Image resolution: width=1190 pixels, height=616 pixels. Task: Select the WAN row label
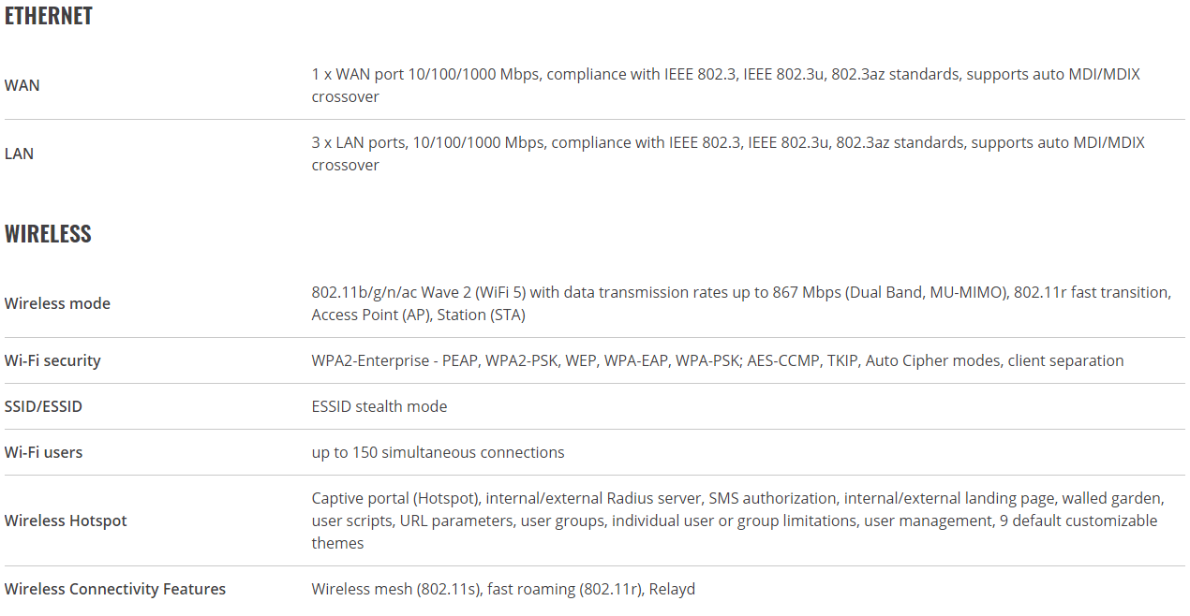click(22, 85)
